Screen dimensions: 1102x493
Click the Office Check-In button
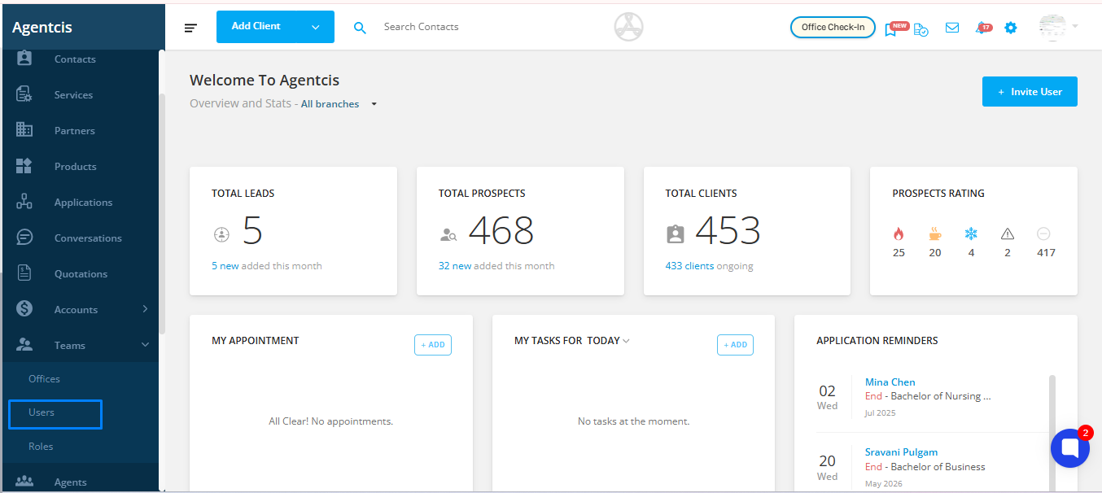pos(833,28)
